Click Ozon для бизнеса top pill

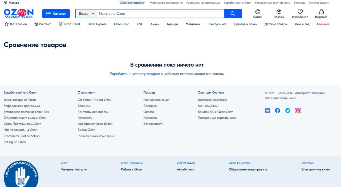click(132, 3)
